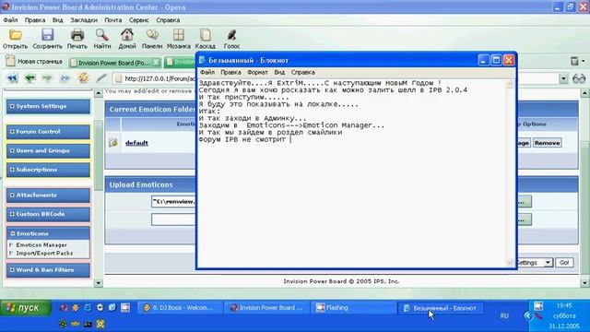
Task: Switch to Invision Power Board taskbar item
Action: tap(267, 308)
